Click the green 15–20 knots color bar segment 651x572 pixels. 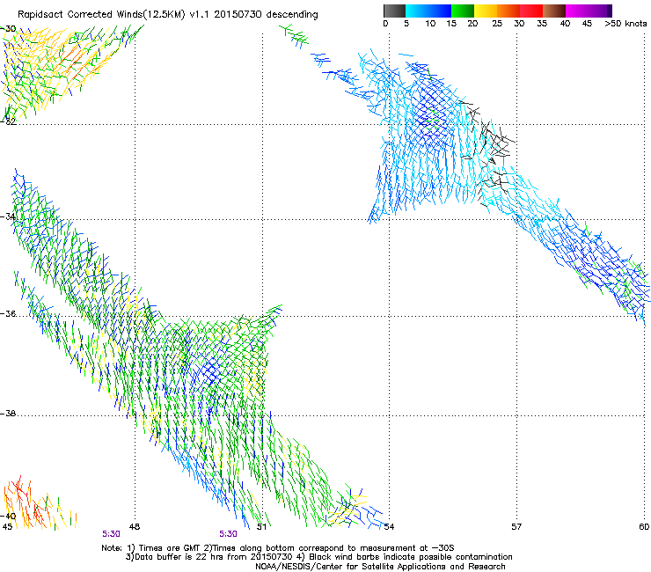click(x=463, y=11)
